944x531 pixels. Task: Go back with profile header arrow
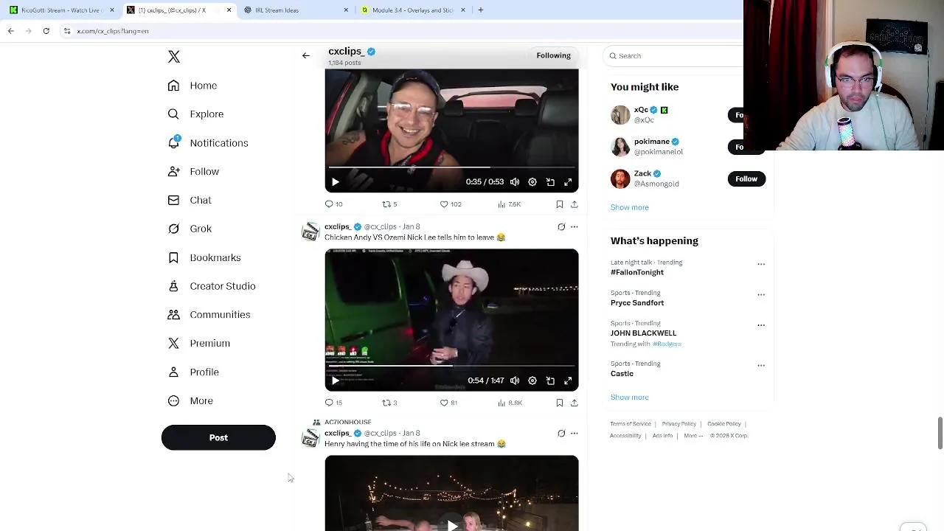[x=306, y=55]
